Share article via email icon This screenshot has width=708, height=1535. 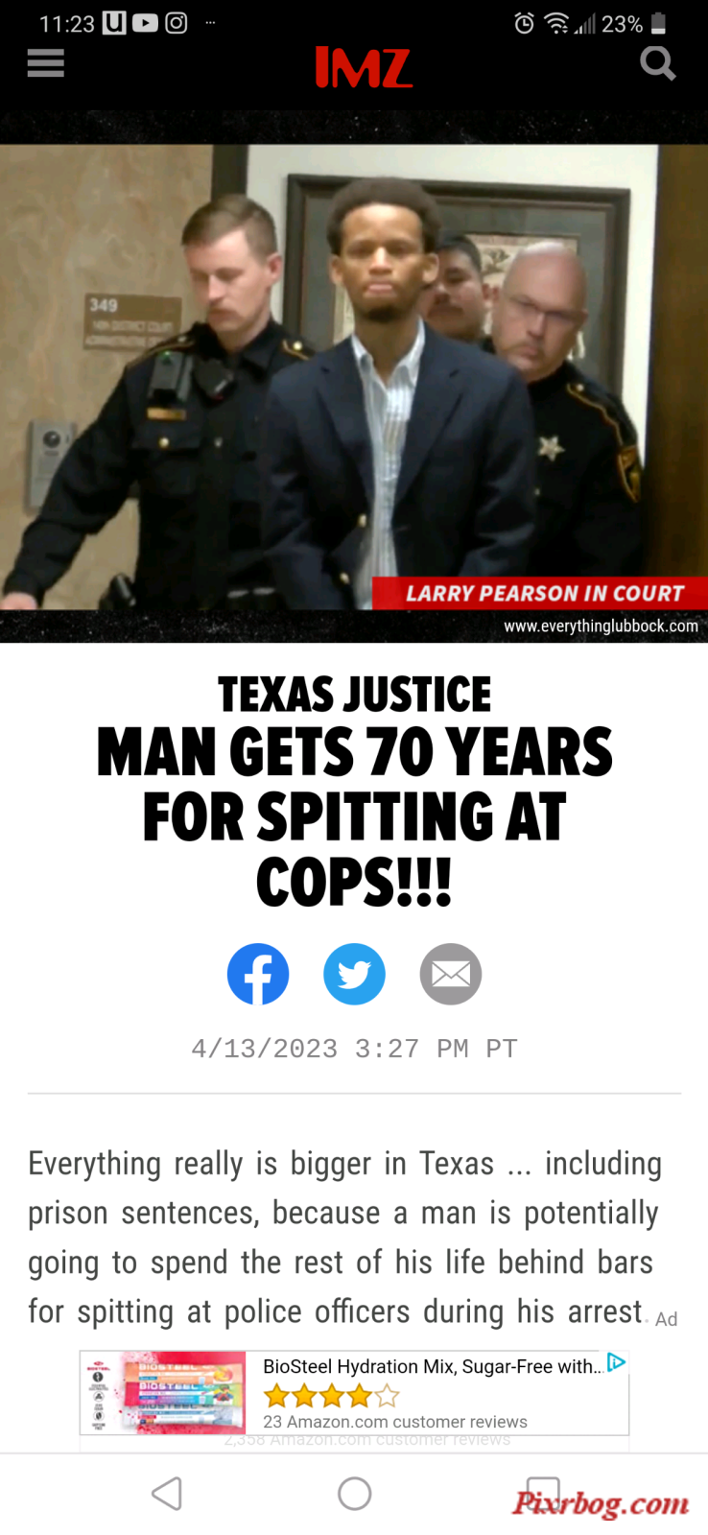(451, 974)
